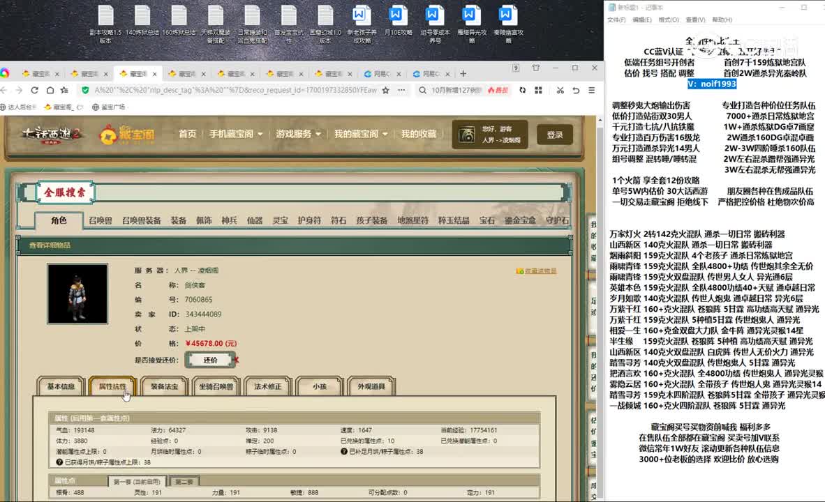Screen dimensions: 825x502
Task: Go back in browser history
Action: click(x=4, y=91)
